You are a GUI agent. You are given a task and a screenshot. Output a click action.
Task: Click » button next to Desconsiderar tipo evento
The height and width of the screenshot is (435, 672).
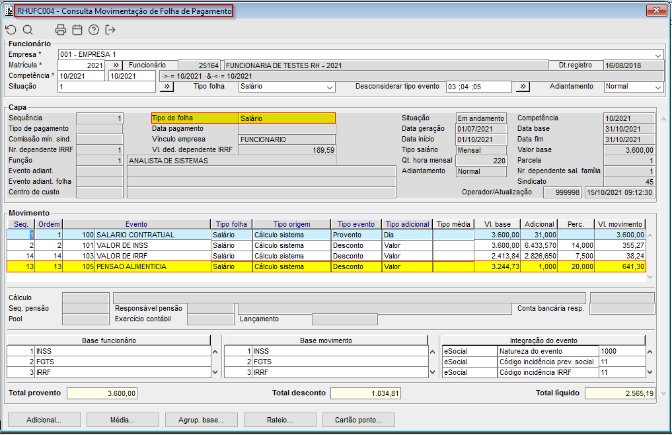(522, 87)
